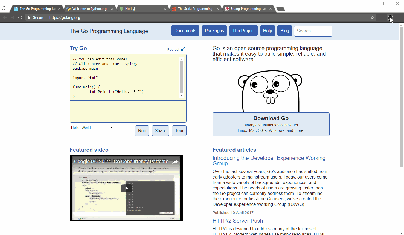Select the Go Programming Language tab
404x235 pixels.
click(37, 9)
